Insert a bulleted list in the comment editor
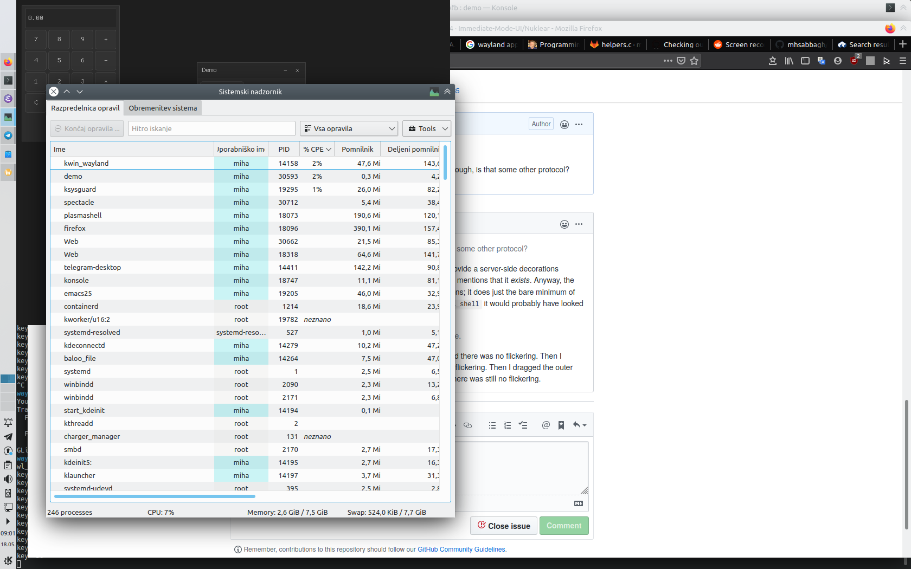The height and width of the screenshot is (569, 911). (x=492, y=425)
